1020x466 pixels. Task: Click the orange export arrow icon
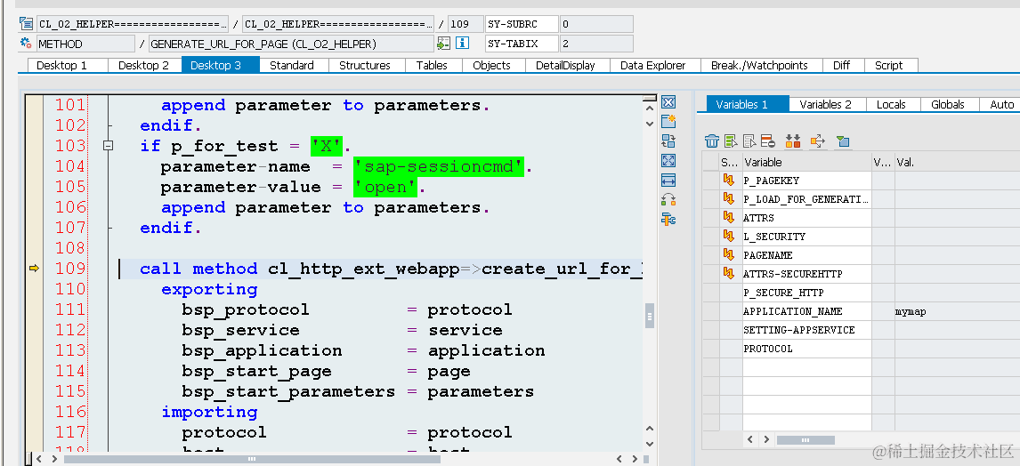[818, 141]
